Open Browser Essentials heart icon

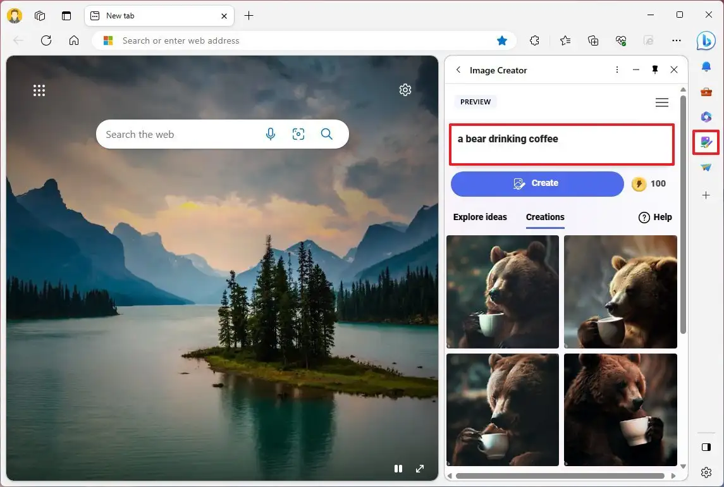coord(621,40)
